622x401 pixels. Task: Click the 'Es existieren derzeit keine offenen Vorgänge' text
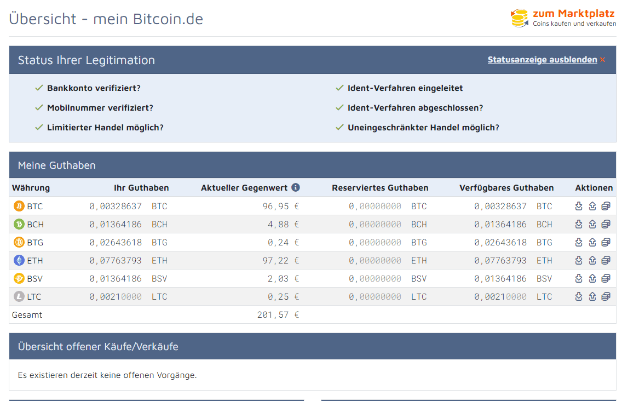click(107, 375)
